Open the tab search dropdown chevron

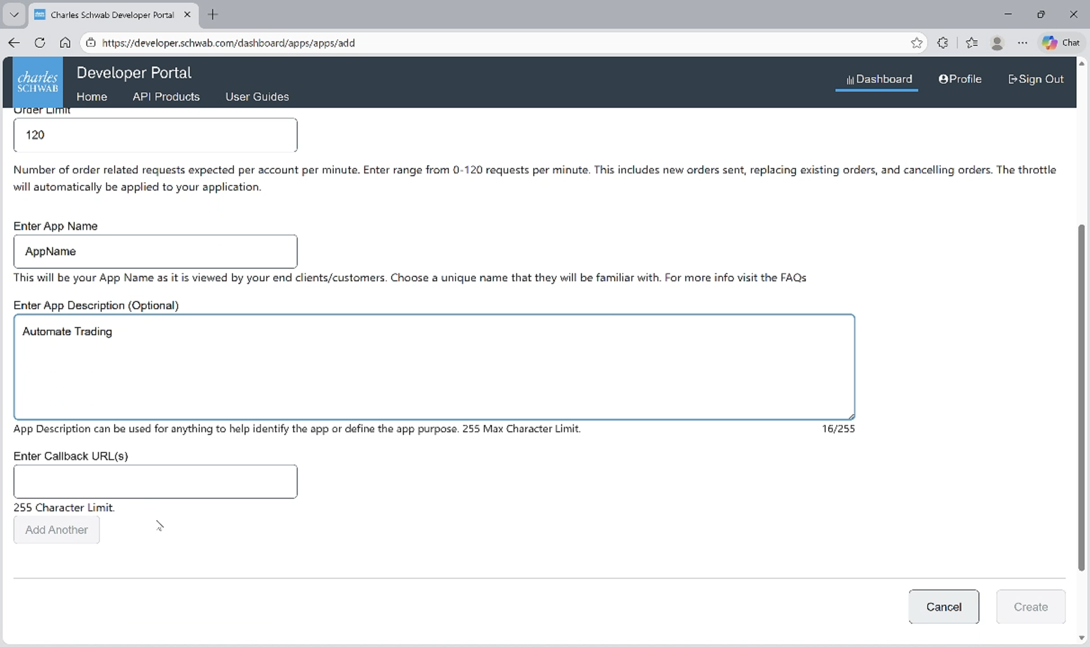pos(14,14)
